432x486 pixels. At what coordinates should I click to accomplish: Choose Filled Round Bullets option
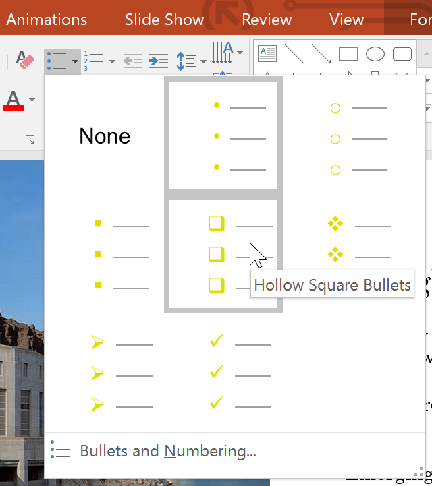tap(223, 135)
